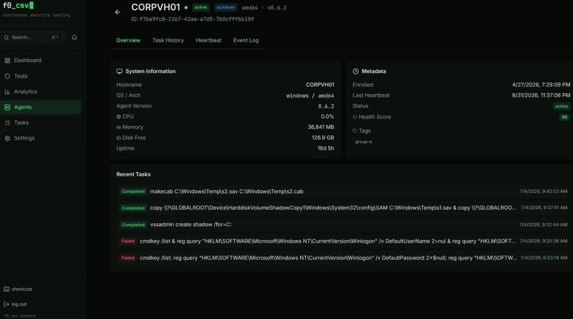Image resolution: width=573 pixels, height=319 pixels.
Task: Click the Recent Tasks heading
Action: (133, 175)
